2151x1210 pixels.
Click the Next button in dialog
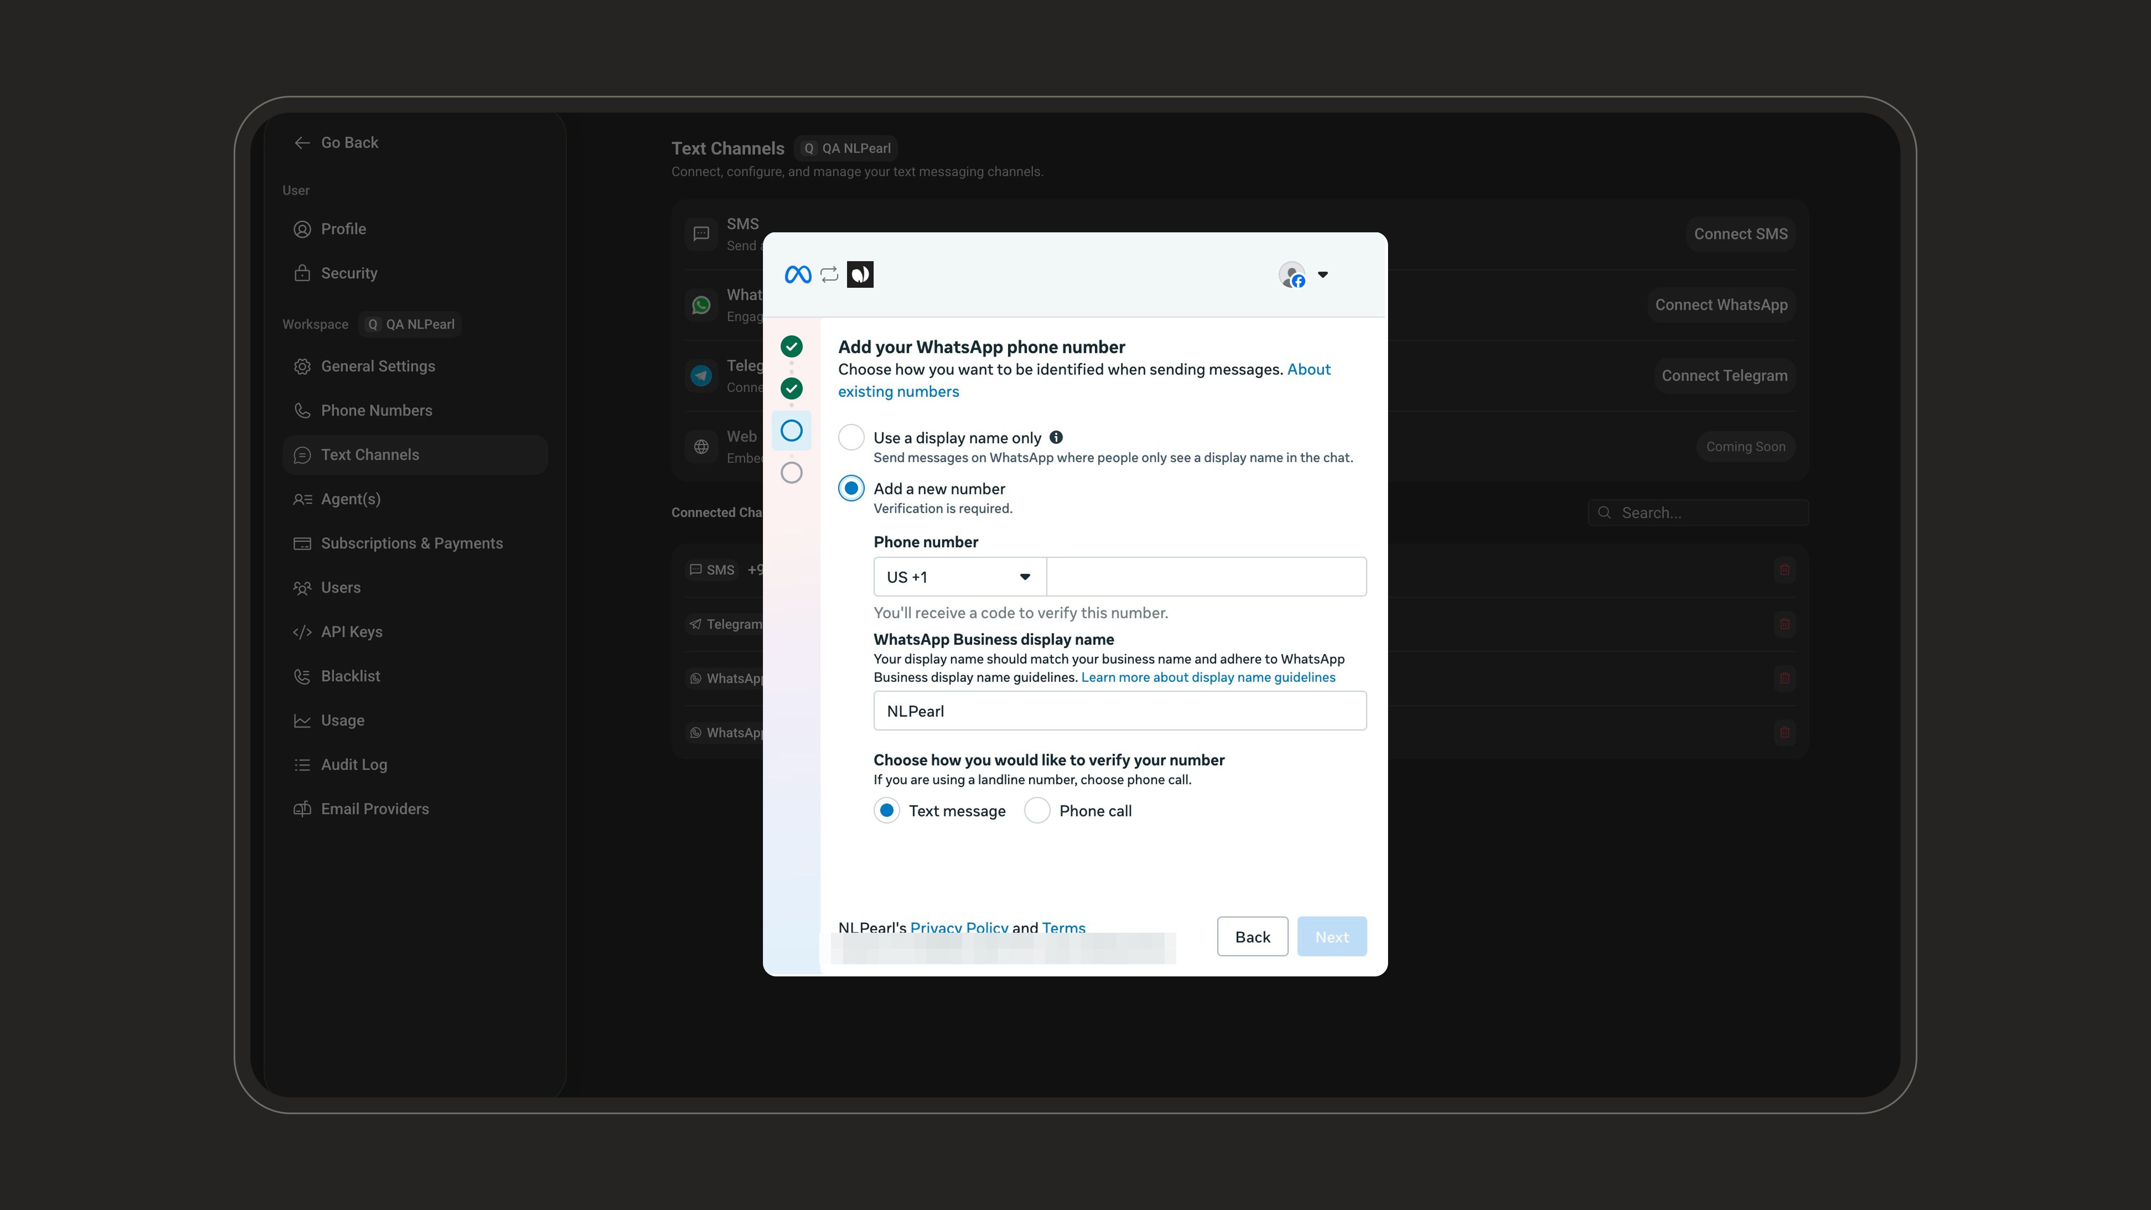coord(1332,937)
